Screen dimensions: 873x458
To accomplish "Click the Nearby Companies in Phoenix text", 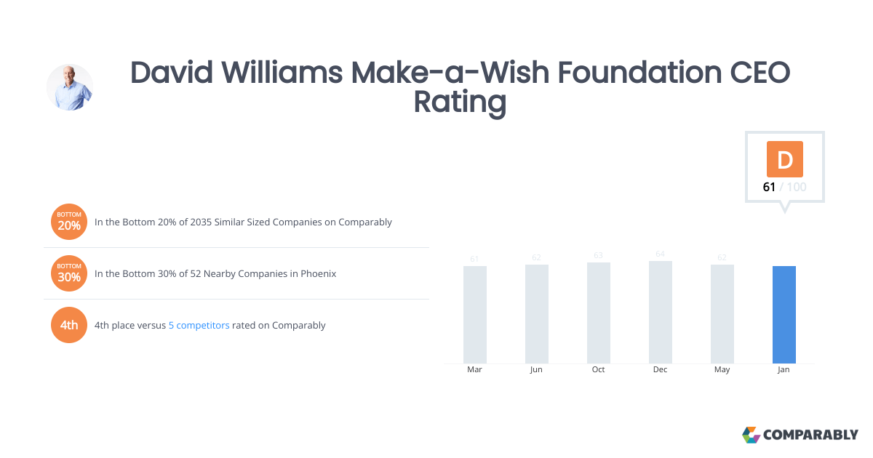I will (215, 273).
